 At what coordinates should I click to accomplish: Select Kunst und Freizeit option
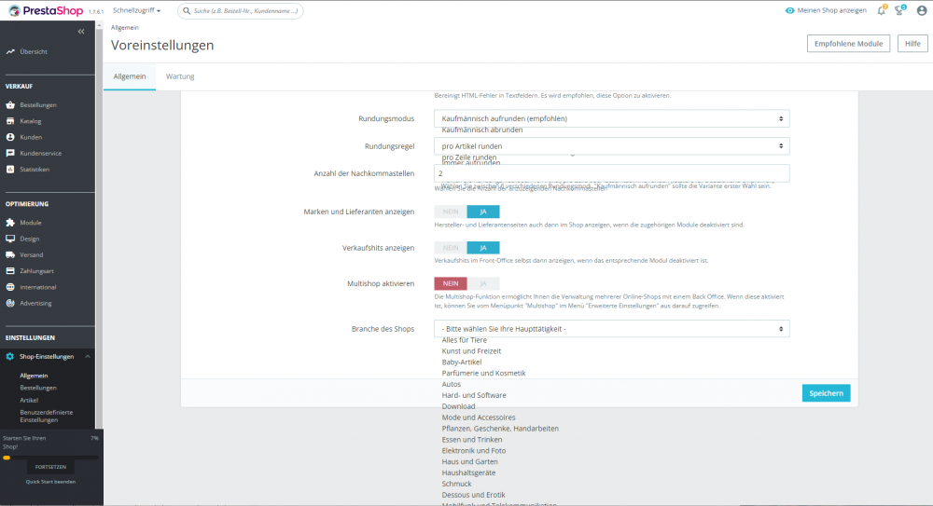click(x=471, y=351)
